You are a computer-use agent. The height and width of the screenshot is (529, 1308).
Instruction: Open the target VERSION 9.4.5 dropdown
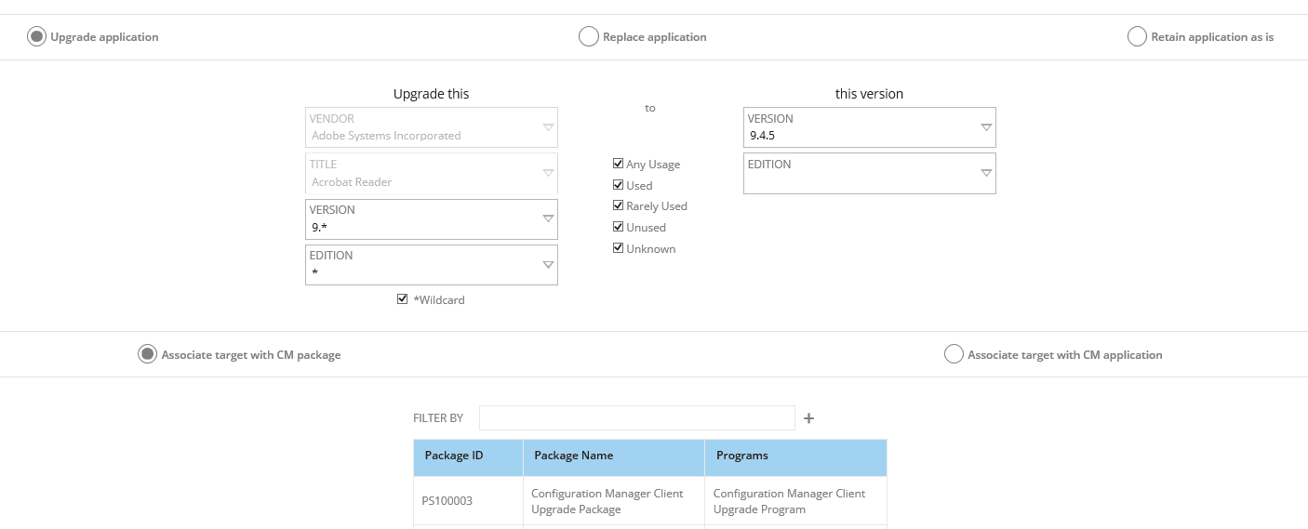[870, 127]
